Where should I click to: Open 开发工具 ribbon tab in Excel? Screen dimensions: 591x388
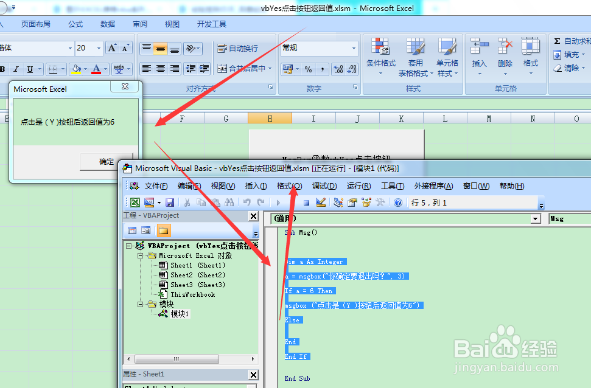[x=211, y=24]
